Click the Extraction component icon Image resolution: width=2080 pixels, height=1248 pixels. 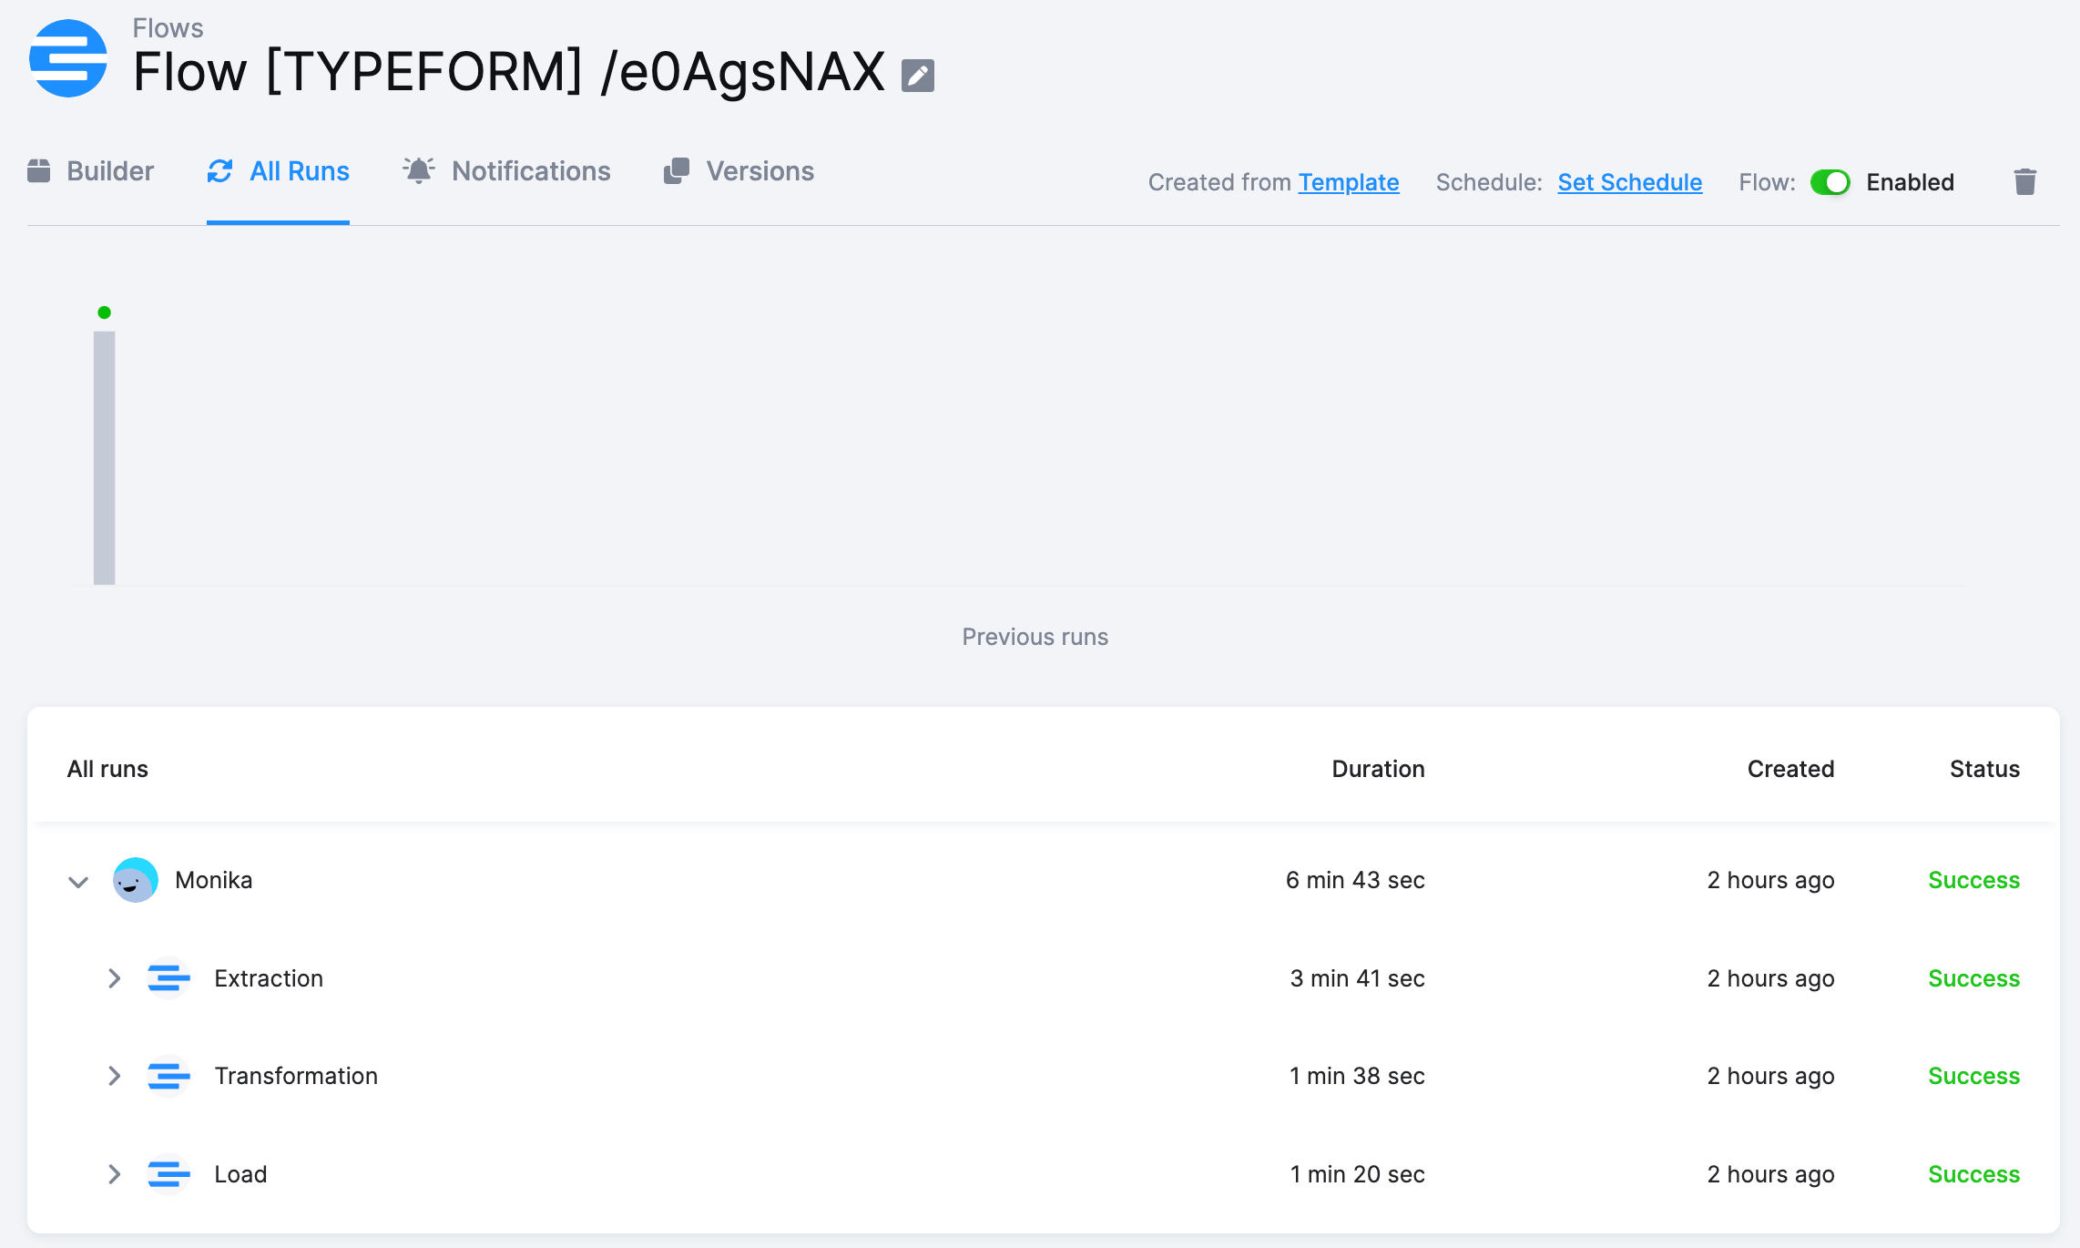click(x=169, y=978)
